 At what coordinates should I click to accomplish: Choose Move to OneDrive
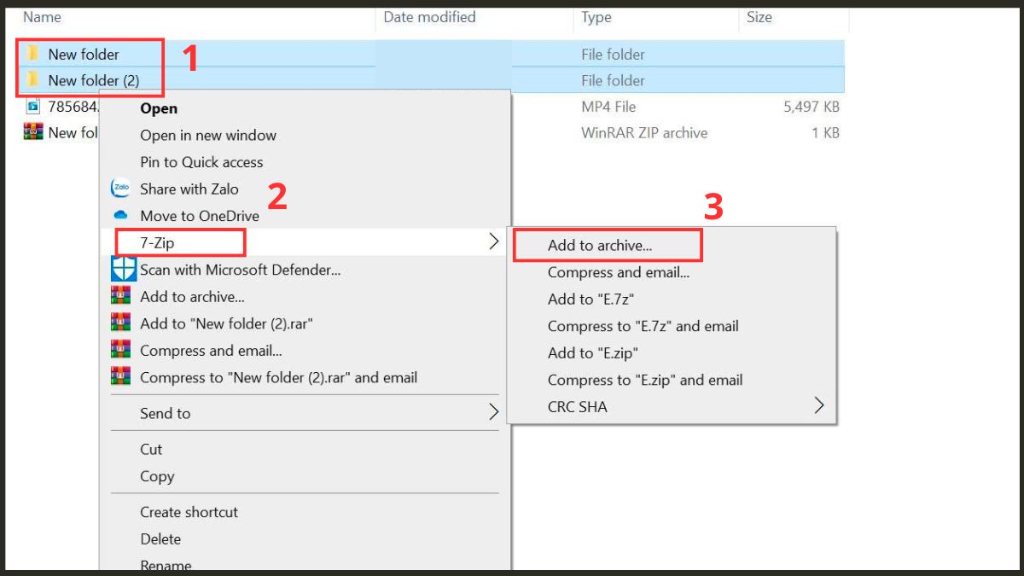200,216
